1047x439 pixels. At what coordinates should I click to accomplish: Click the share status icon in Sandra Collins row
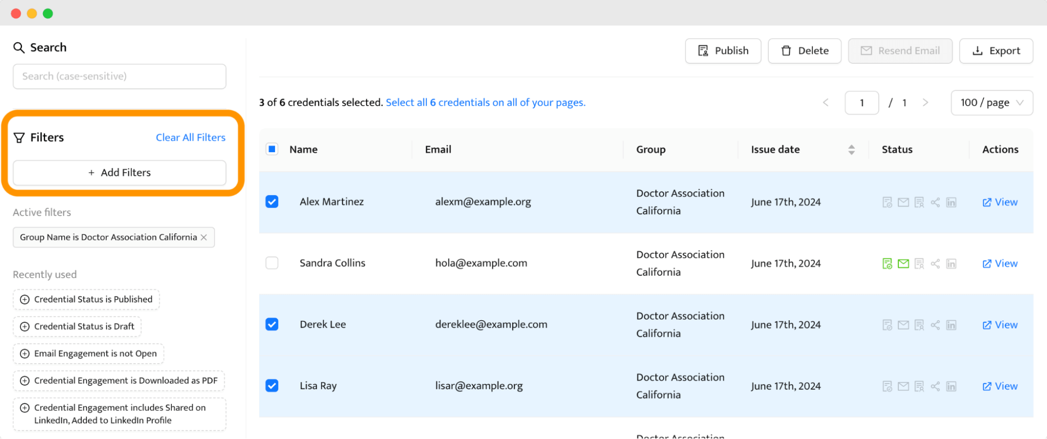coord(935,264)
